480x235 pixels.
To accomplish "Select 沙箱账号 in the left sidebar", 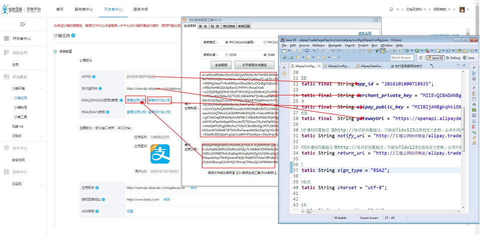I will tap(21, 107).
